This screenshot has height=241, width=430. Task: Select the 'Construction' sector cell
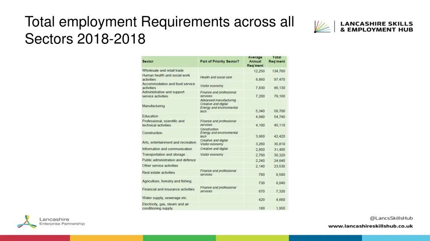(152, 133)
